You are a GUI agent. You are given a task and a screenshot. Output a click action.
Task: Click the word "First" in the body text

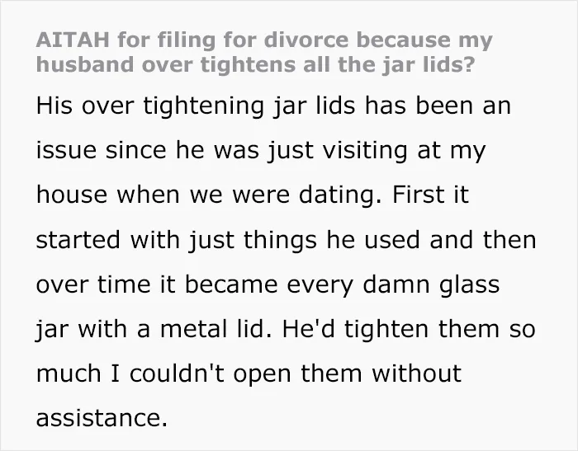pos(418,195)
